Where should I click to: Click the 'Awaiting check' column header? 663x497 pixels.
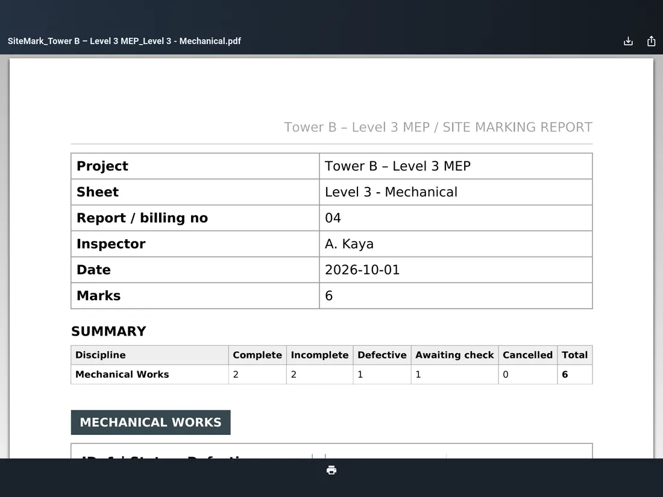tap(454, 355)
